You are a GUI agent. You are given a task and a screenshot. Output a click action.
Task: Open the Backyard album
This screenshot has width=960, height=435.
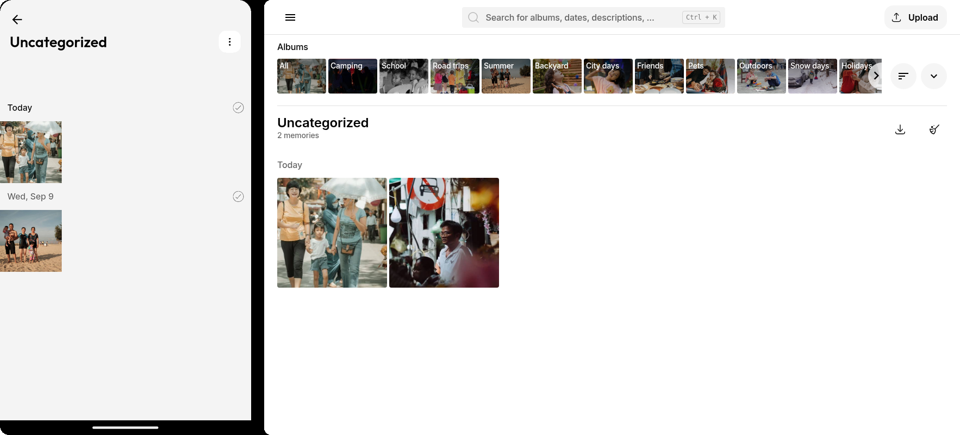[557, 76]
